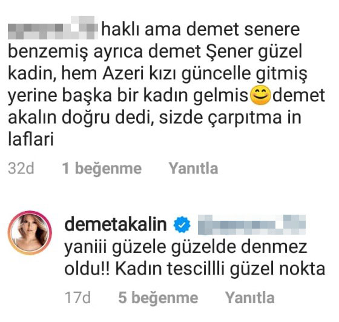
Task: Click the blue verified badge next to demetakalin
Action: point(182,224)
